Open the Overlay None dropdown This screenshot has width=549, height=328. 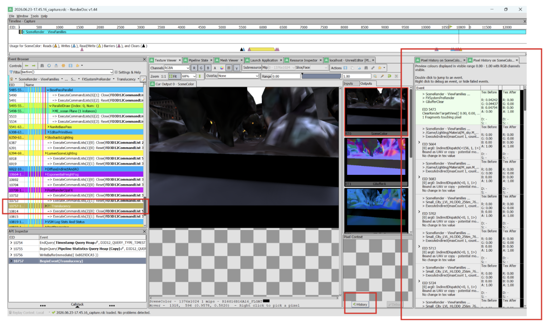pyautogui.click(x=238, y=76)
